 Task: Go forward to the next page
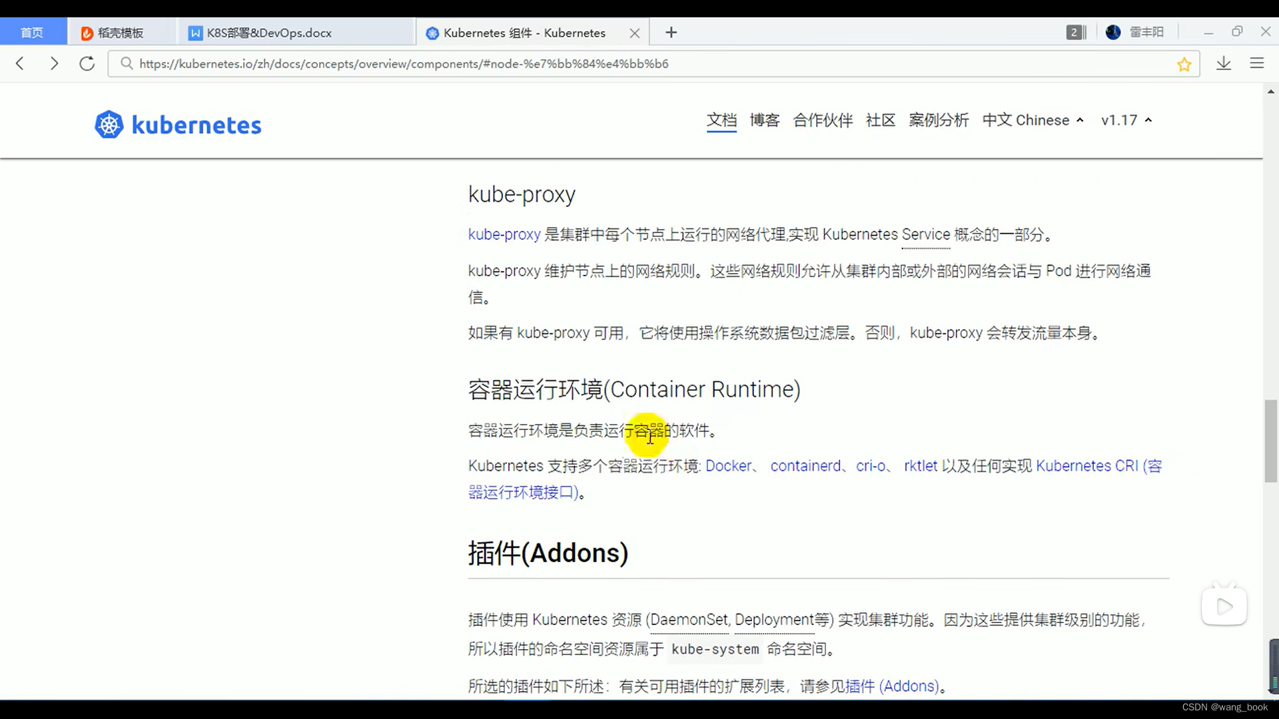54,63
